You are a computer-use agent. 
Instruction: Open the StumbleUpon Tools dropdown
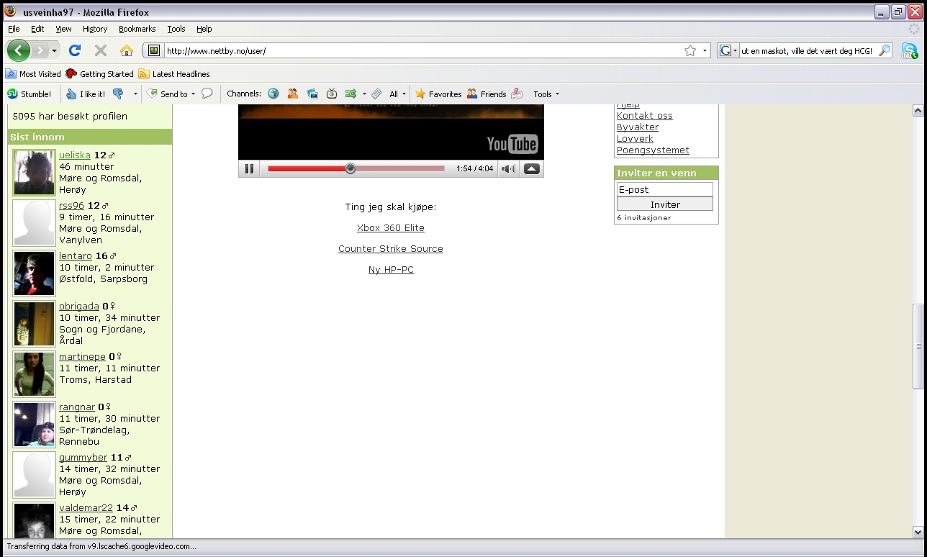click(546, 94)
